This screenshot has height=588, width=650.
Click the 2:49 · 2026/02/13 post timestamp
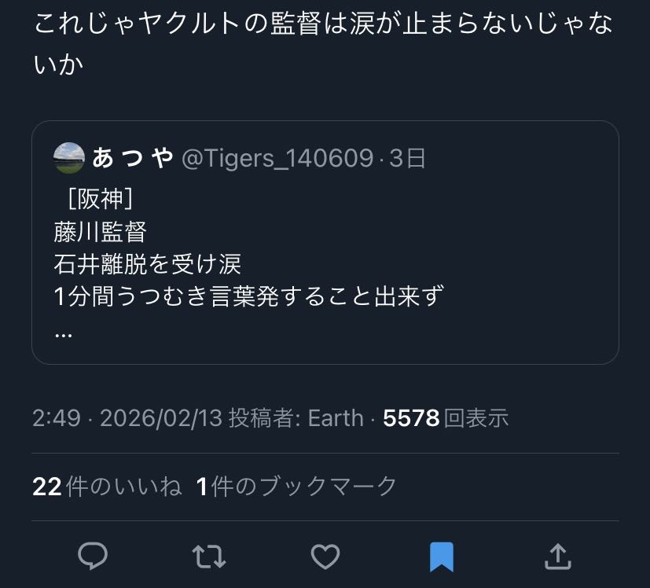coord(126,418)
